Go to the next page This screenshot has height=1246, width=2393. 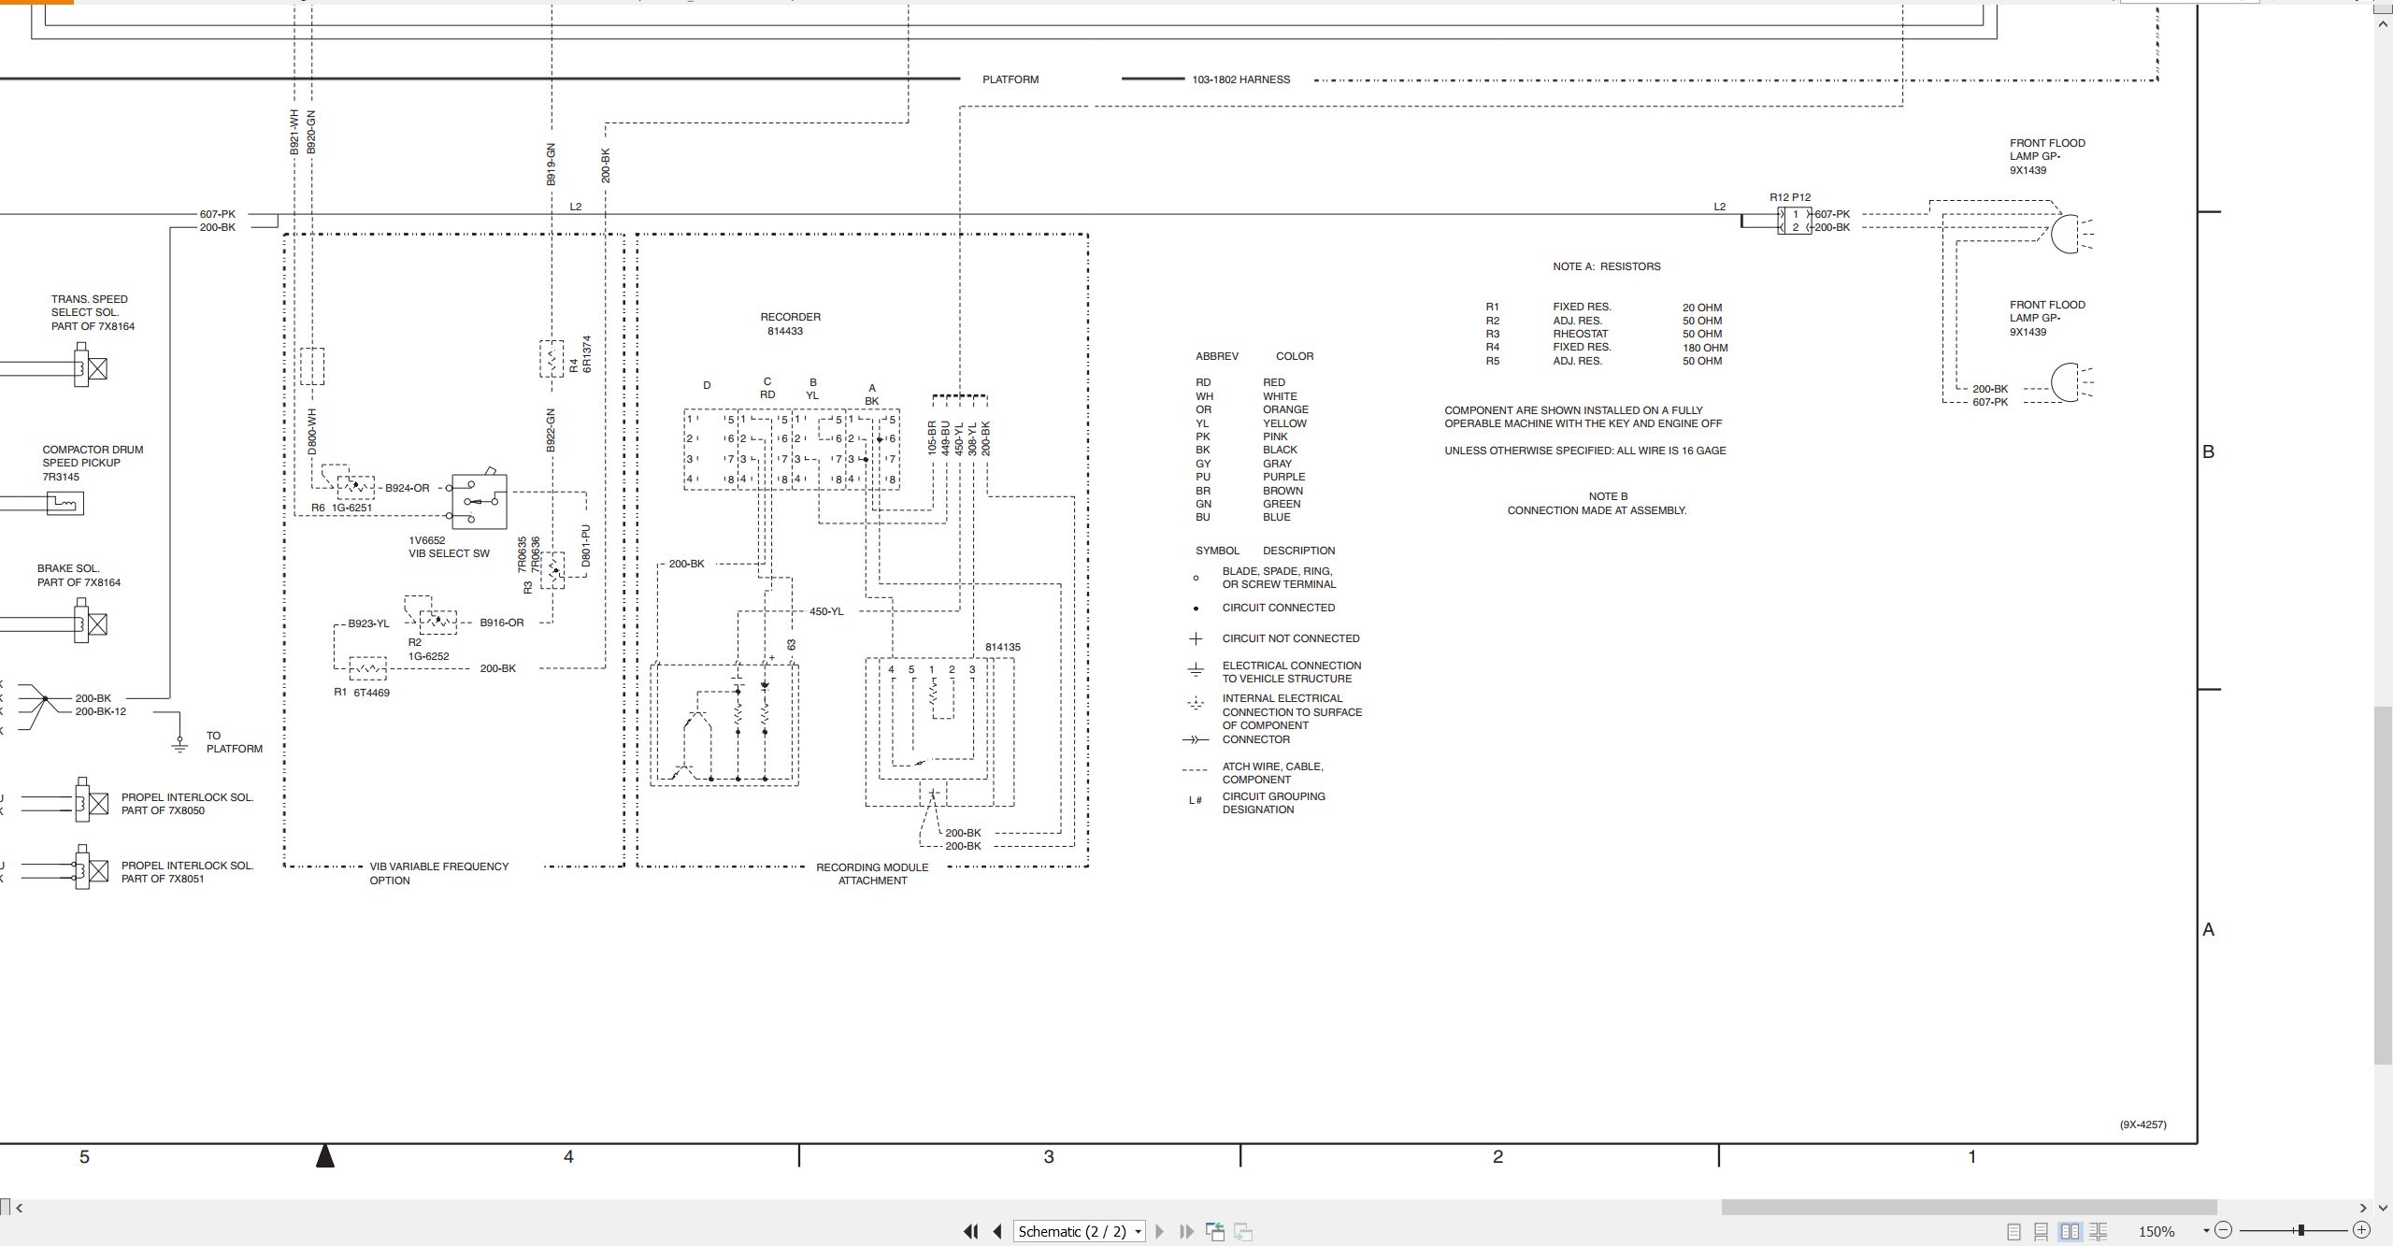click(x=1160, y=1231)
